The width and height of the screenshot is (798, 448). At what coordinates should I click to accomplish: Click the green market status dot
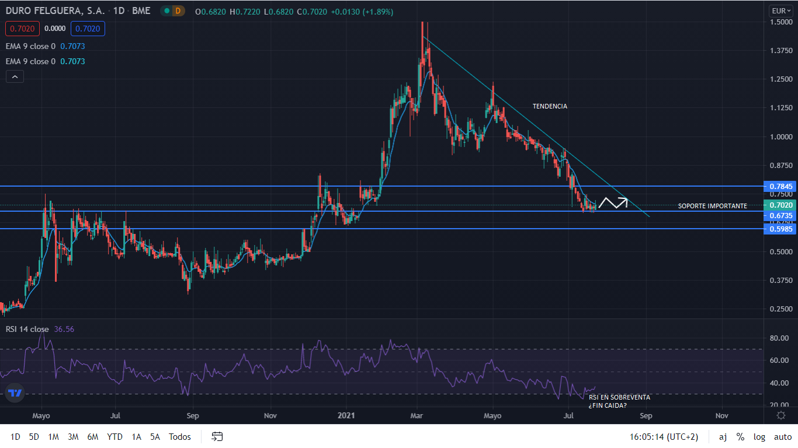click(167, 11)
